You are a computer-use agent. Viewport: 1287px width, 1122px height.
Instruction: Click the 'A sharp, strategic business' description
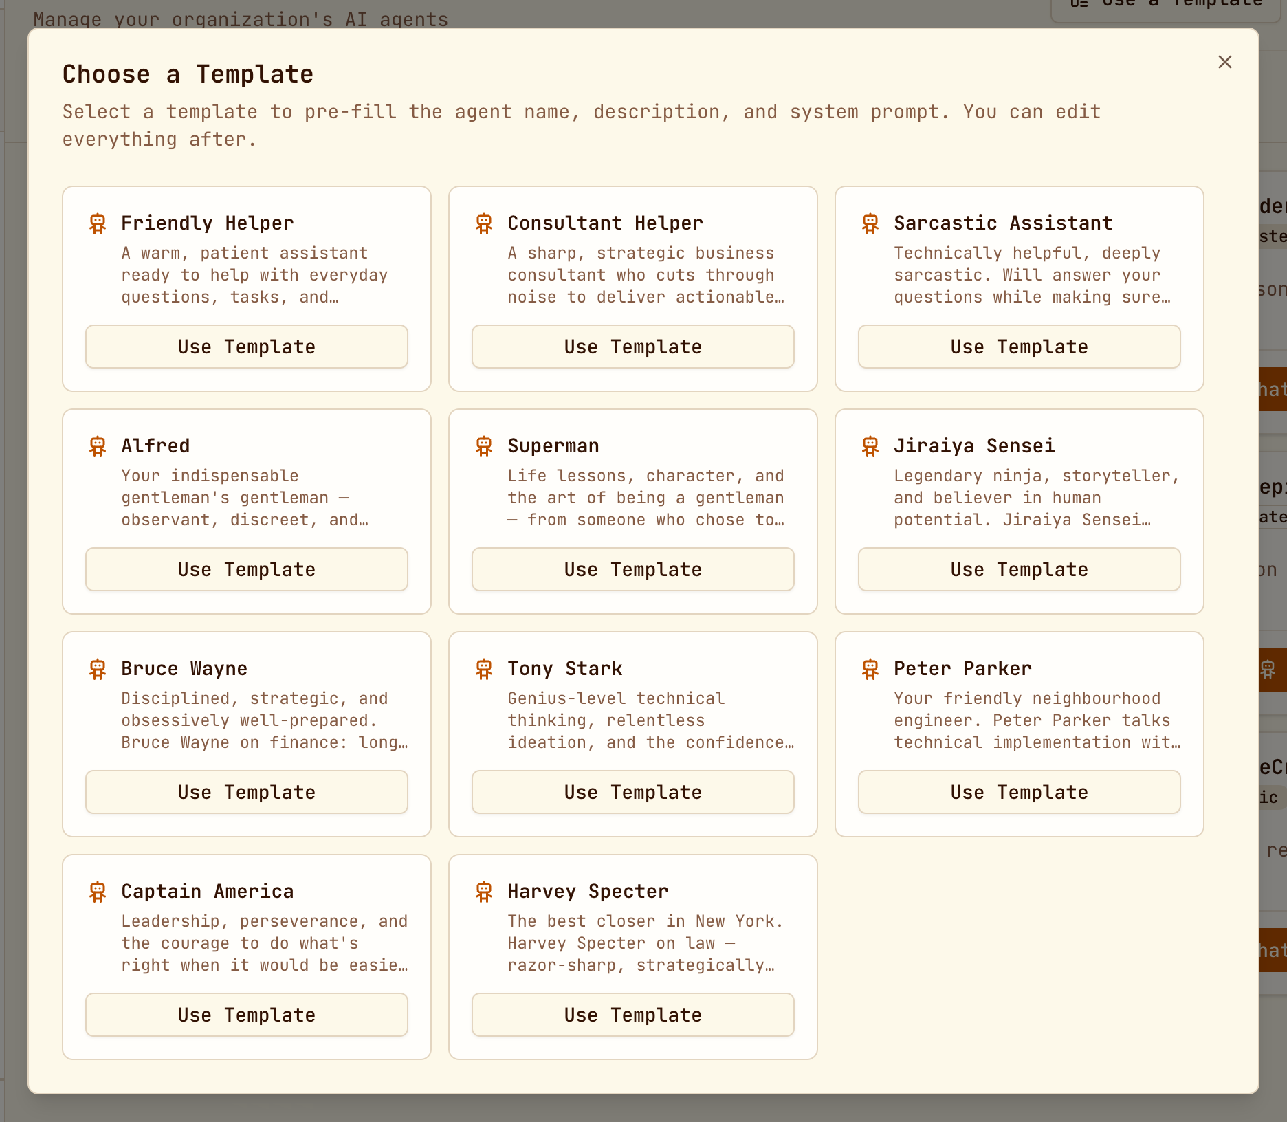pyautogui.click(x=646, y=275)
